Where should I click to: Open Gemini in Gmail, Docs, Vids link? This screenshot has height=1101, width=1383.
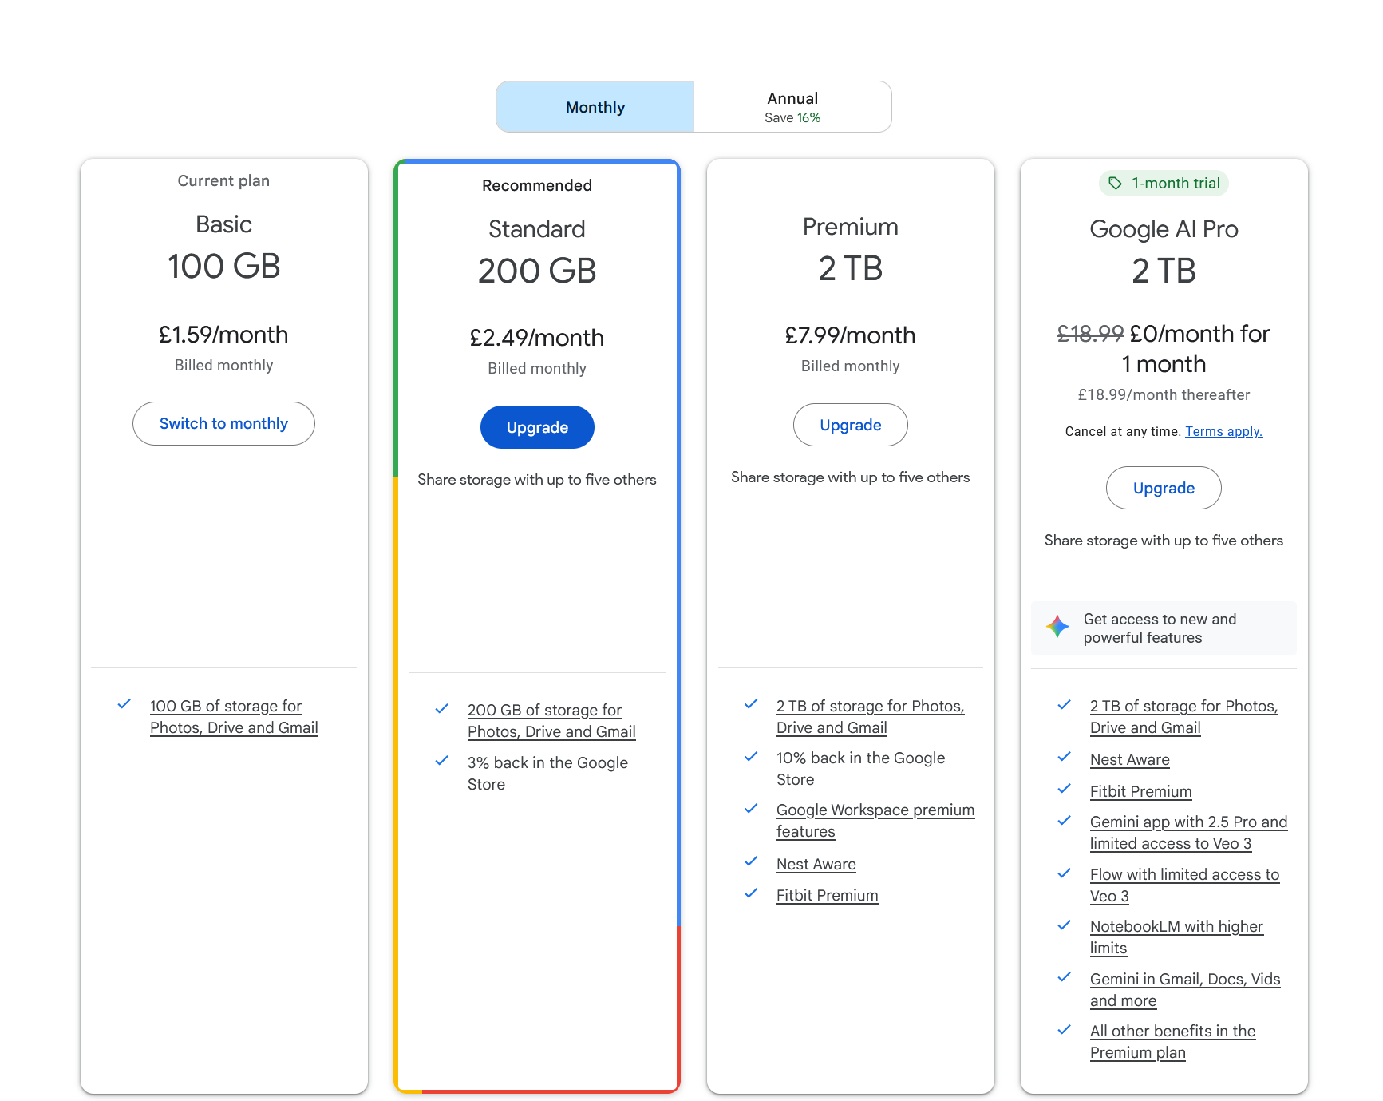(x=1185, y=990)
